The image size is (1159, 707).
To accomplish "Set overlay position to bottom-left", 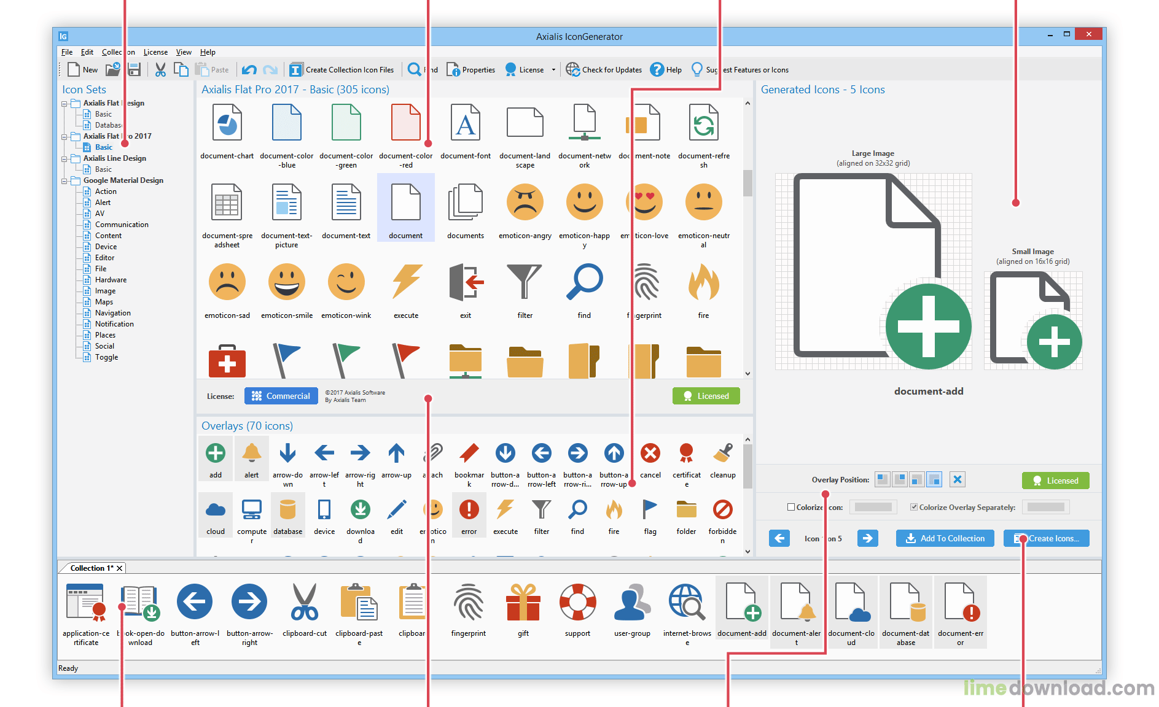I will 916,479.
